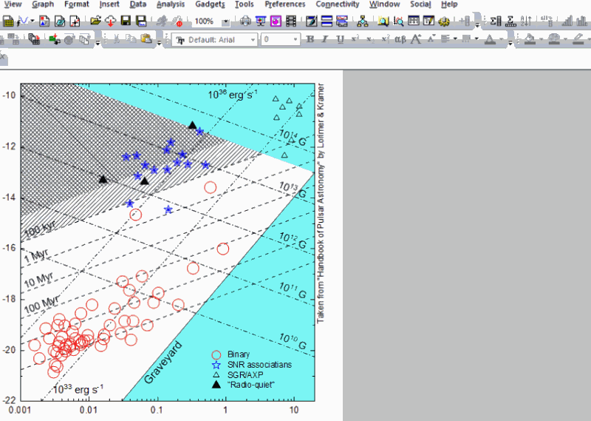Click the Greek symbols αβ icon
The height and width of the screenshot is (421, 591).
click(x=400, y=38)
